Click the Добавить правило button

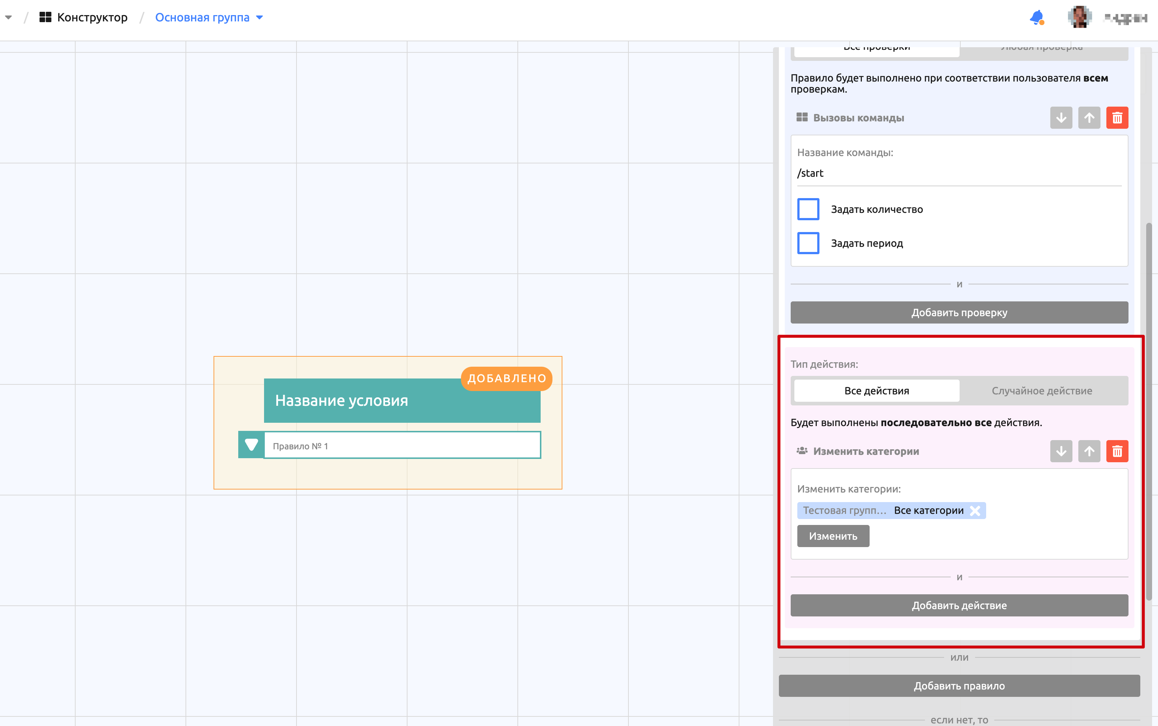tap(959, 686)
